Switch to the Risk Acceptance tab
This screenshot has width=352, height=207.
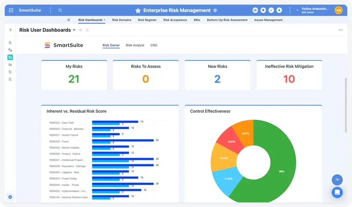(x=175, y=20)
